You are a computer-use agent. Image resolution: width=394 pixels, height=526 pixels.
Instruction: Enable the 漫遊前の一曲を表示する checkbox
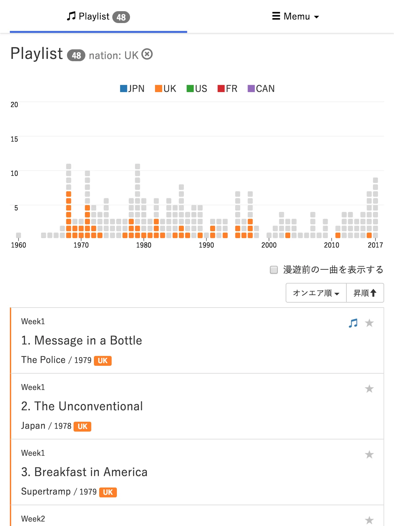pyautogui.click(x=274, y=270)
